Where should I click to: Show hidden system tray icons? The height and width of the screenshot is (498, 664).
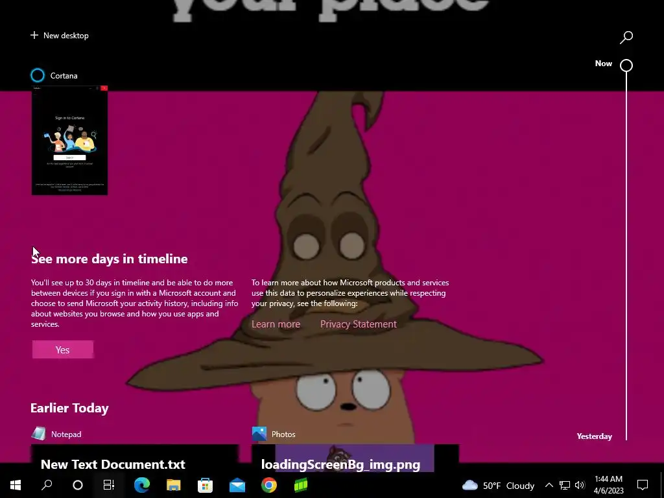tap(549, 485)
